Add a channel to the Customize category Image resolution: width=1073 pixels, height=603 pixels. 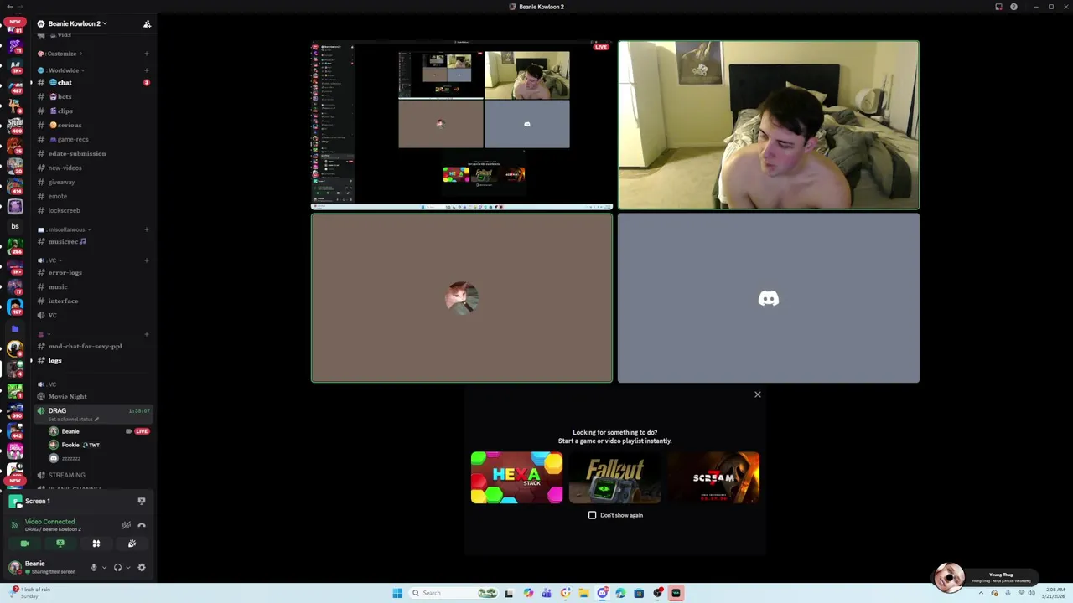tap(147, 54)
